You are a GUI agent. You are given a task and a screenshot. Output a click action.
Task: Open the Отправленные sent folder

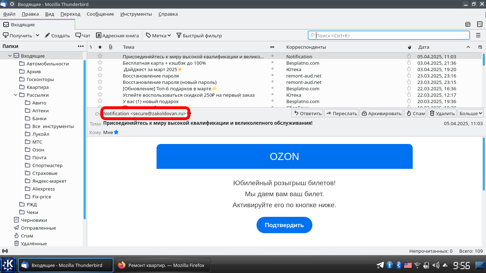click(38, 228)
